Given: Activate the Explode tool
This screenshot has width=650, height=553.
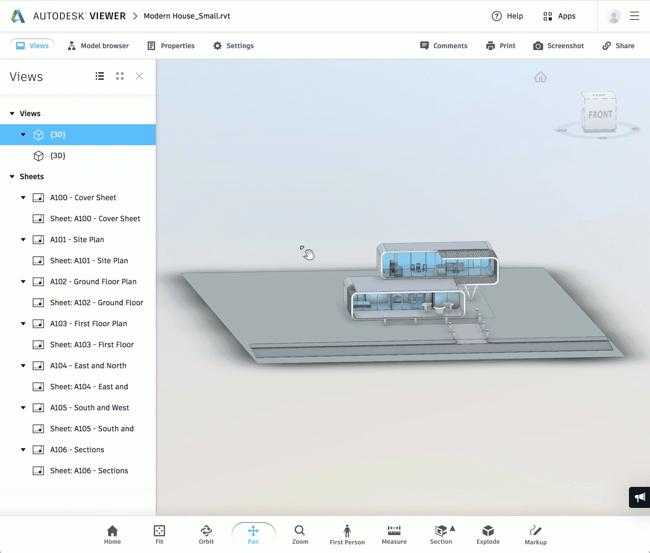Looking at the screenshot, I should [x=487, y=533].
